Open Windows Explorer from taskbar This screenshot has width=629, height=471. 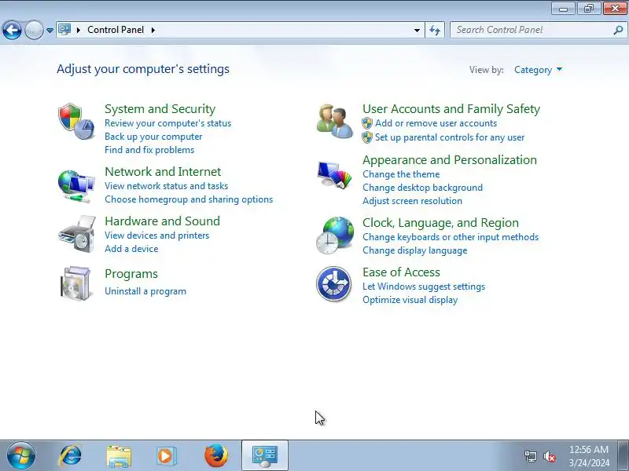coord(119,456)
